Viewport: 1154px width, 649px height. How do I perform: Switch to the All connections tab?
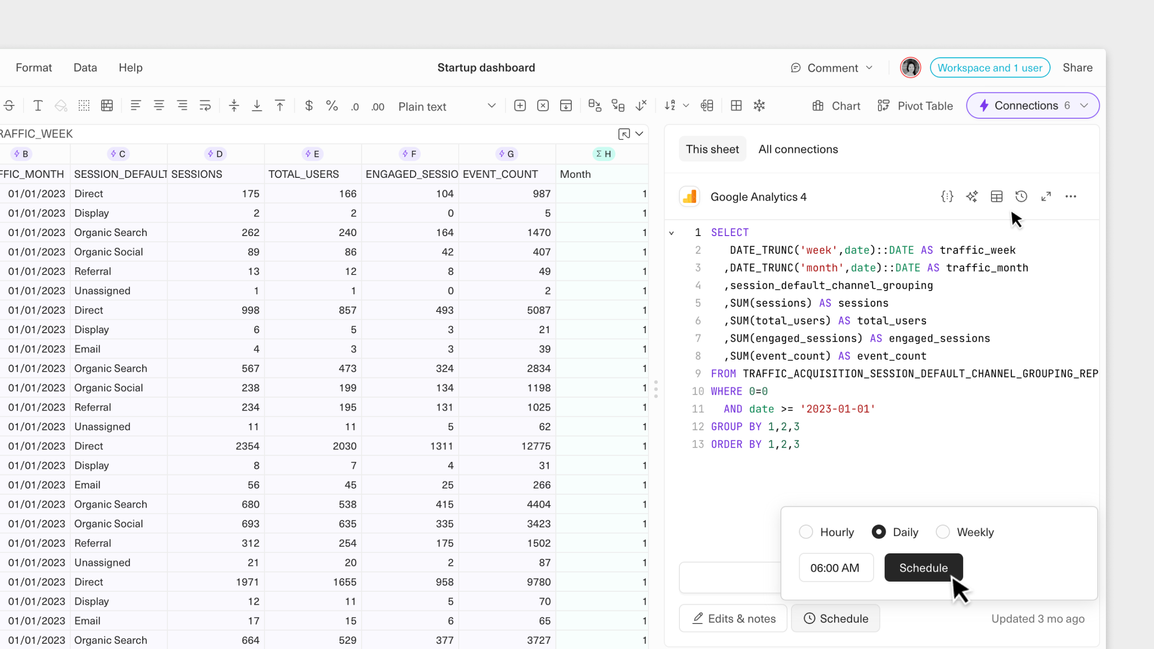(x=798, y=149)
